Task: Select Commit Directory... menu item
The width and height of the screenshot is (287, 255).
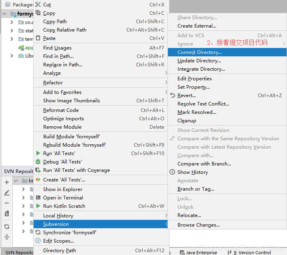Action: pos(227,52)
